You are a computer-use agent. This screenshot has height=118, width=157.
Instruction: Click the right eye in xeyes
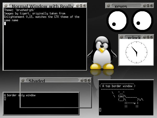tap(142, 20)
